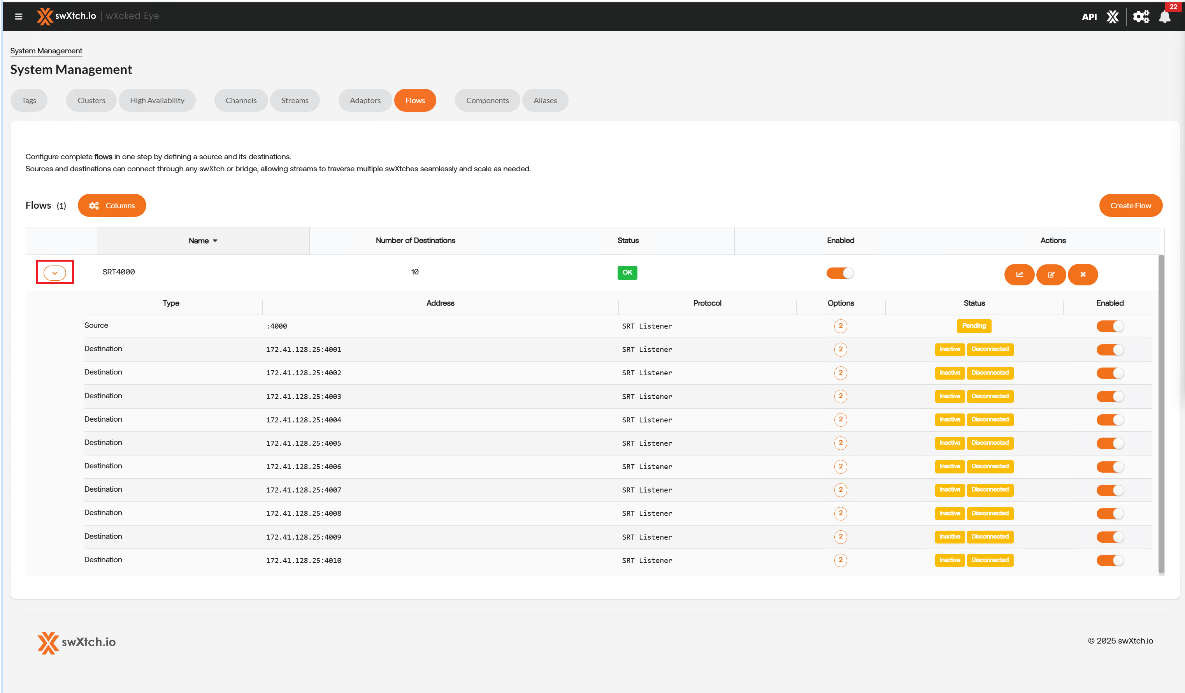Disable the SRT4000 flow toggle
The width and height of the screenshot is (1185, 693).
[840, 273]
